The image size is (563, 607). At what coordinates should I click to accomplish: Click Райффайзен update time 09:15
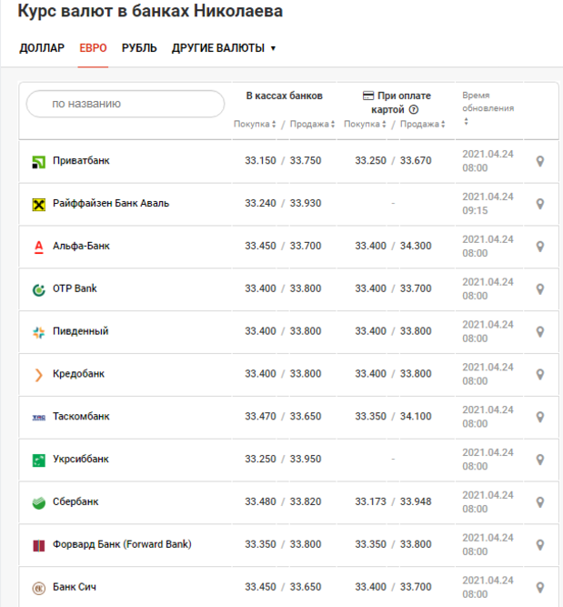coord(475,210)
